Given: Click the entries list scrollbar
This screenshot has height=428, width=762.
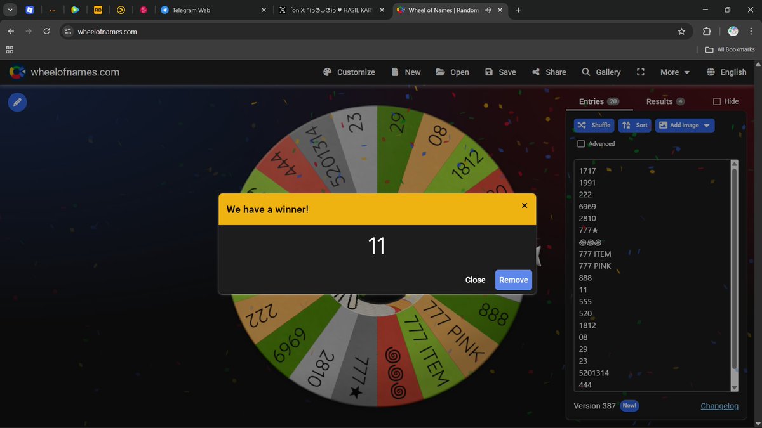Looking at the screenshot, I should [735, 269].
